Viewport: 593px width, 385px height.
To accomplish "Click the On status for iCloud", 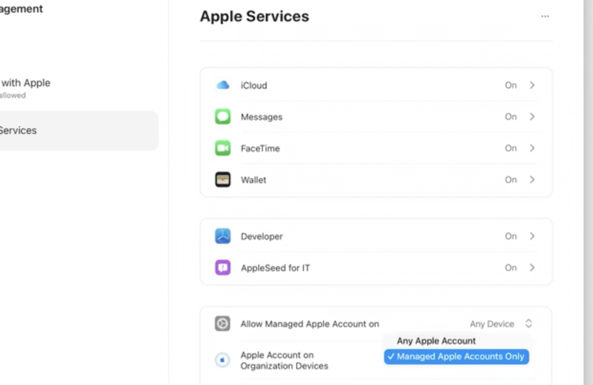I will coord(511,85).
